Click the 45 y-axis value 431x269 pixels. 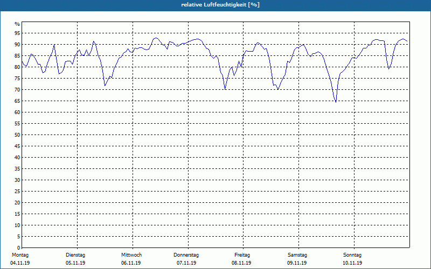(x=17, y=146)
